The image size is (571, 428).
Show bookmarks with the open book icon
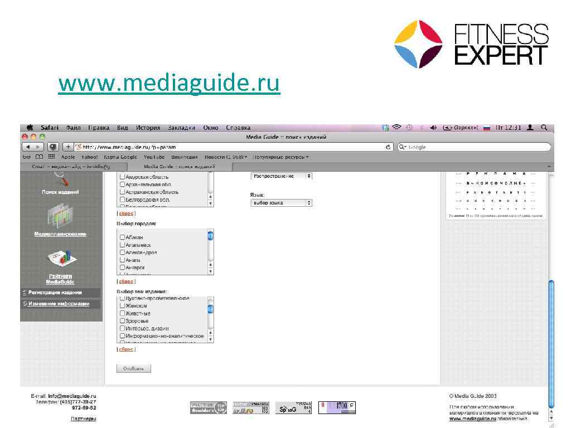(40, 157)
